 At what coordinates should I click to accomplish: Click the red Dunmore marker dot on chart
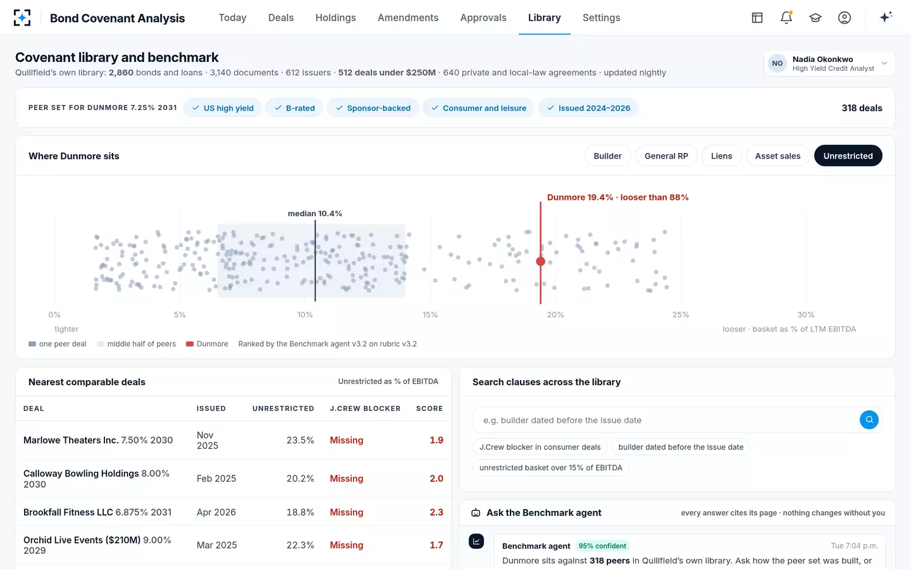point(540,261)
